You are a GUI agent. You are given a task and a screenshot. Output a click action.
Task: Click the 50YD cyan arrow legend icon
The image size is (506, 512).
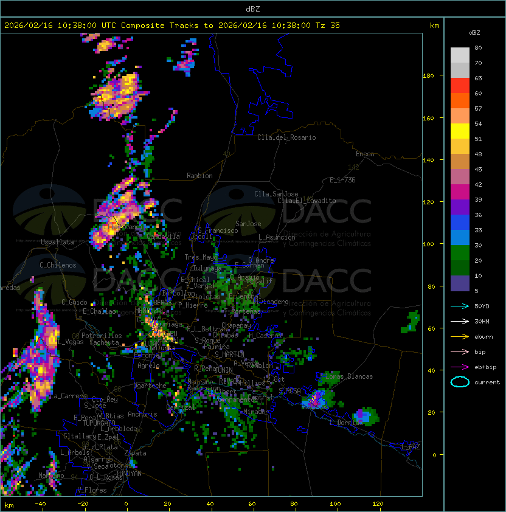[x=460, y=306]
